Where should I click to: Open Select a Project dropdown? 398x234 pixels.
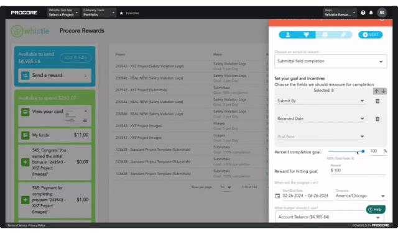(63, 12)
